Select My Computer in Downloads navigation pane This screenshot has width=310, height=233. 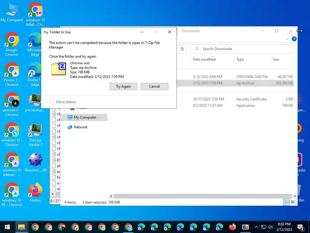pos(84,117)
